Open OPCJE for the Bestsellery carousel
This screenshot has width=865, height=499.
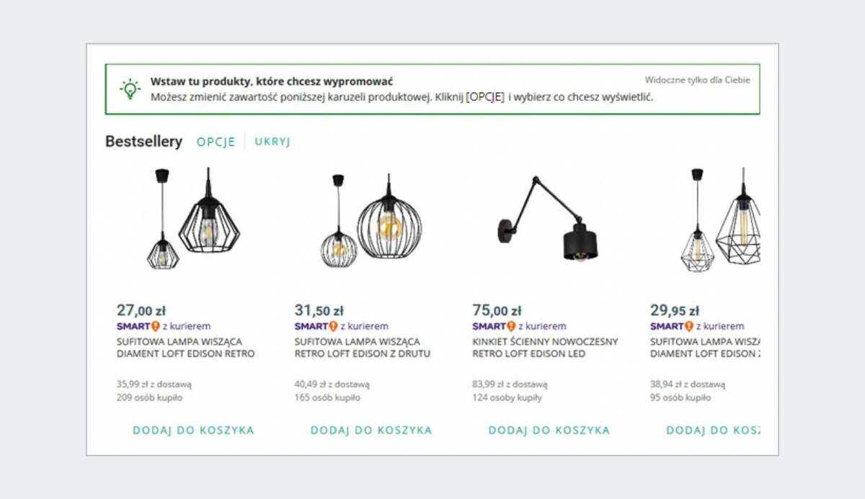(x=216, y=142)
